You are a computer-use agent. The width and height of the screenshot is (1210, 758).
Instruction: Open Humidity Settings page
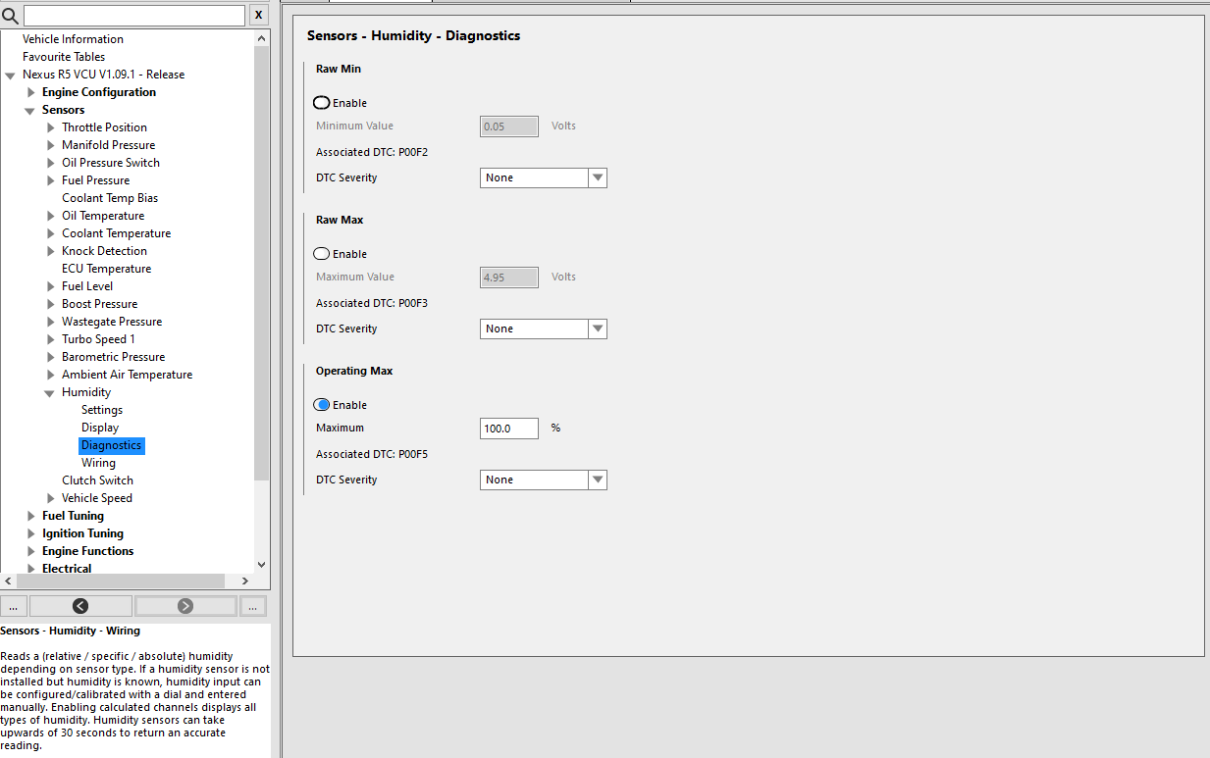point(102,410)
